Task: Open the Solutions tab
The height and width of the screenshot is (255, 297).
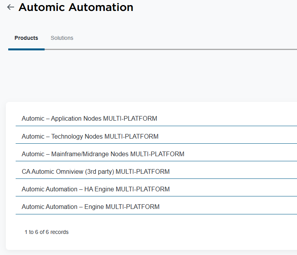Action: pos(62,38)
